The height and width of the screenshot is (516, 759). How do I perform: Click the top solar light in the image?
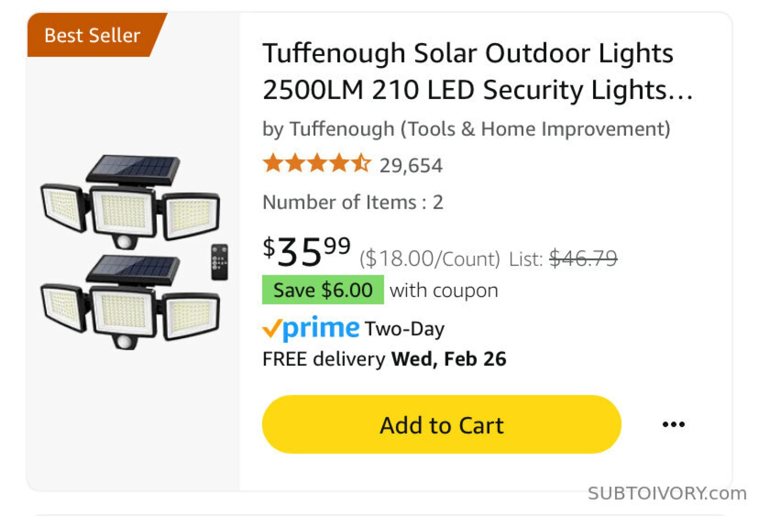(x=130, y=201)
